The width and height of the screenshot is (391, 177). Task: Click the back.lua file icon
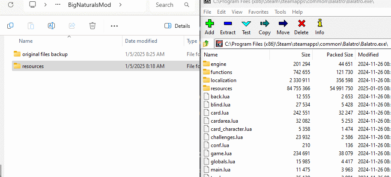(x=206, y=96)
